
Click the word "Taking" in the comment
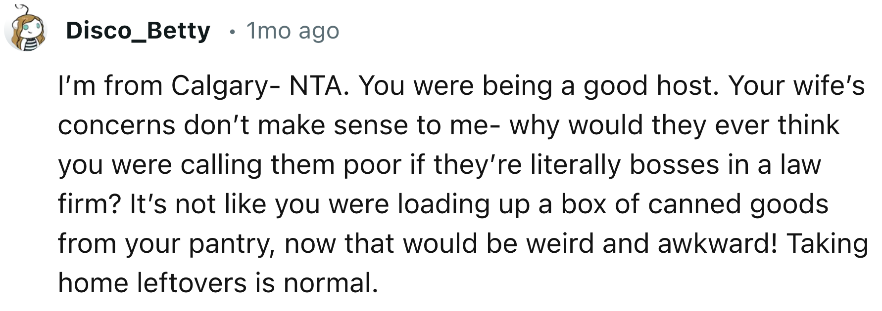[827, 244]
